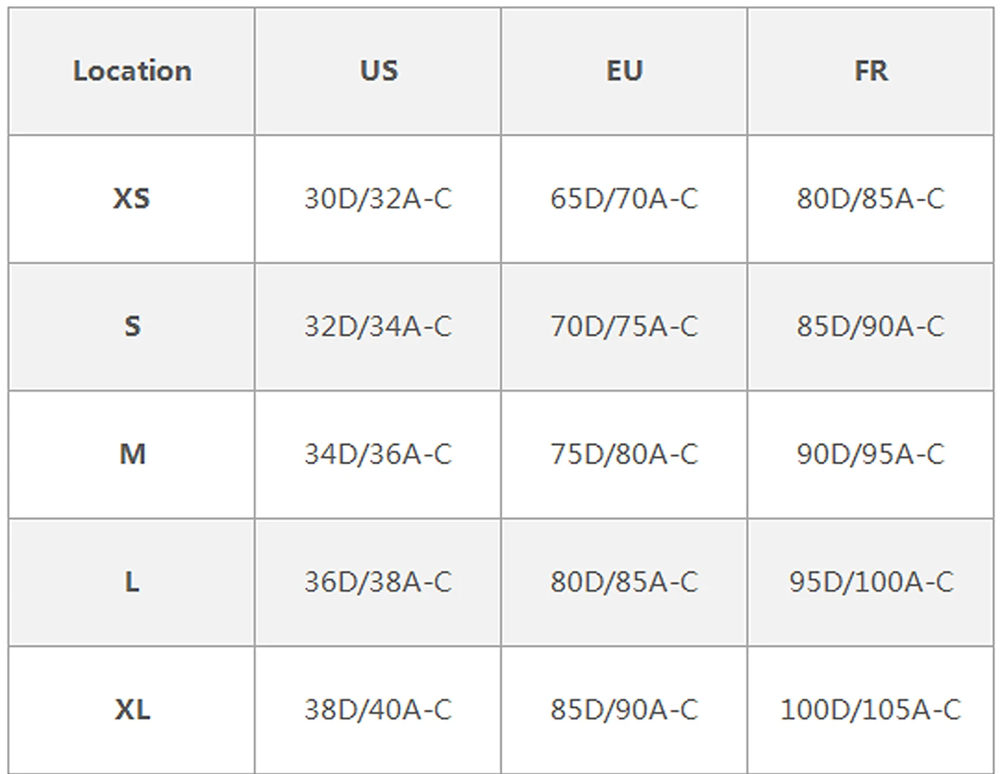This screenshot has height=774, width=1006.
Task: Click the XS size row label
Action: [132, 199]
